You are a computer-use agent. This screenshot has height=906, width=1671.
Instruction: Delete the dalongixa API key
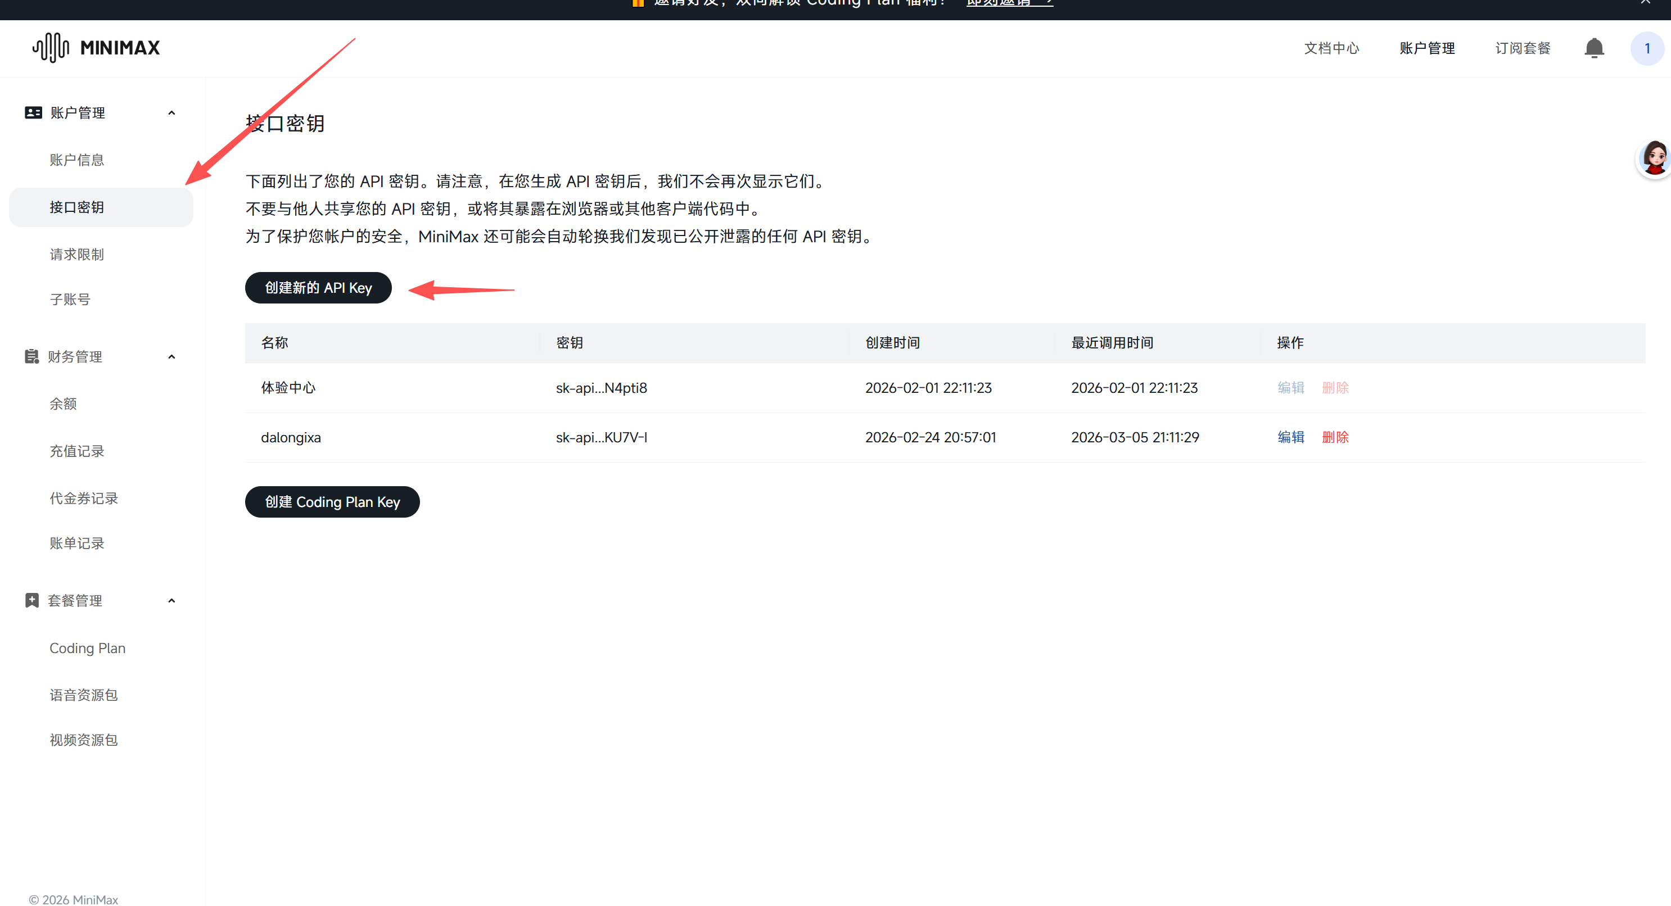(x=1335, y=437)
